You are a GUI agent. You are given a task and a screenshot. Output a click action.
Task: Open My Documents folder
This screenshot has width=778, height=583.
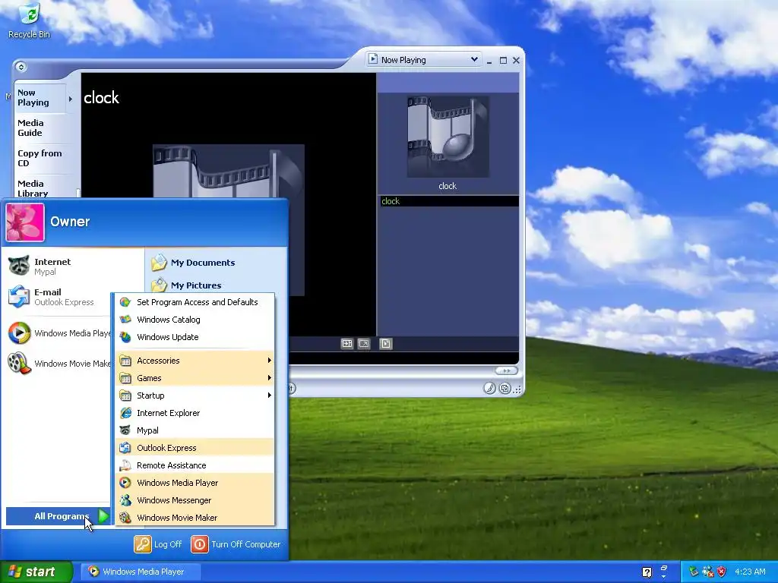tap(194, 263)
